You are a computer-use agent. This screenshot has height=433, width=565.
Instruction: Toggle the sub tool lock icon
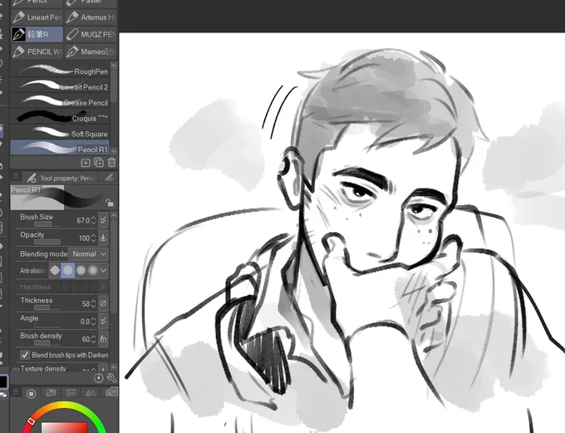tap(109, 203)
